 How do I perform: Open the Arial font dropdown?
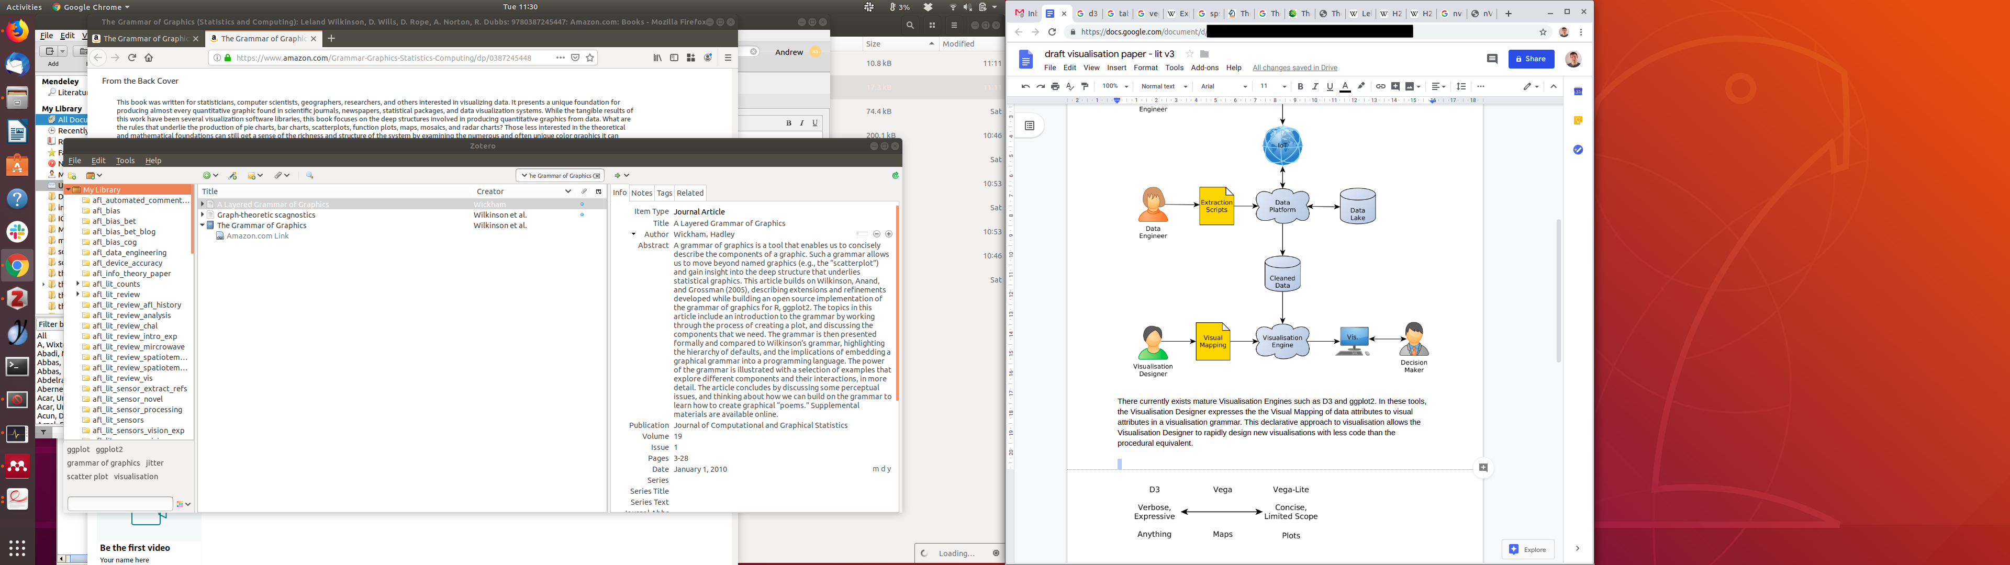1223,87
